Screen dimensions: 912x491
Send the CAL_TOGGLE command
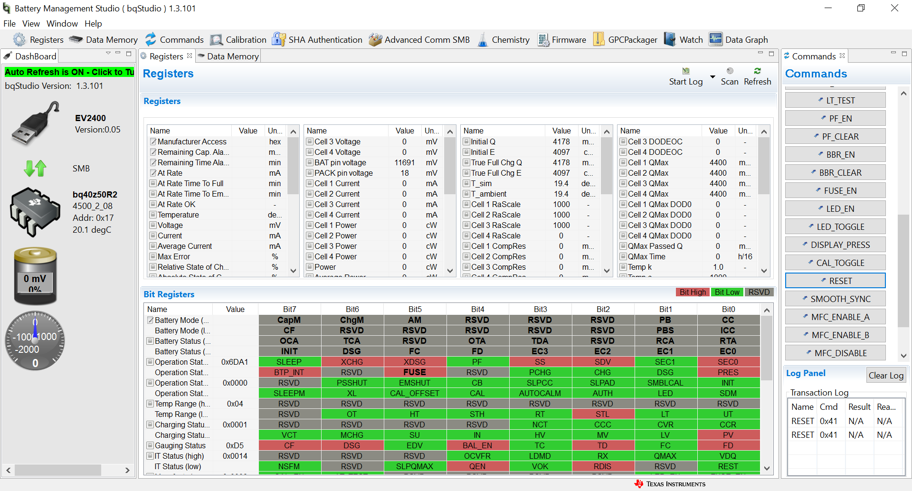pos(835,263)
